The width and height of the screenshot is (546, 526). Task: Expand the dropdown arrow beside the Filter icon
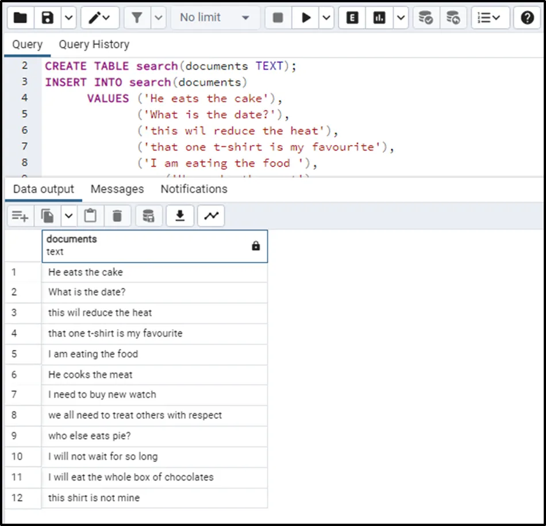159,18
